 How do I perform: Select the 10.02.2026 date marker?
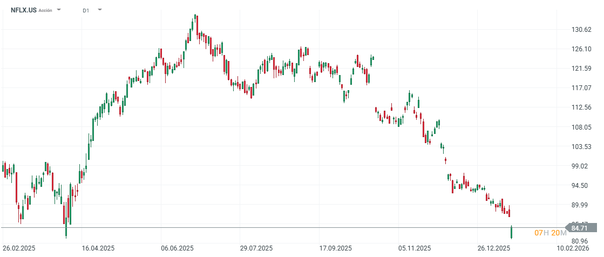tap(573, 248)
